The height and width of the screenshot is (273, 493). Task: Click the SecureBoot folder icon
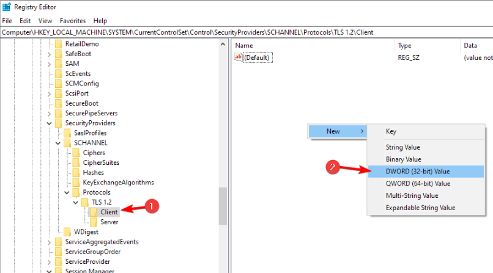[59, 103]
